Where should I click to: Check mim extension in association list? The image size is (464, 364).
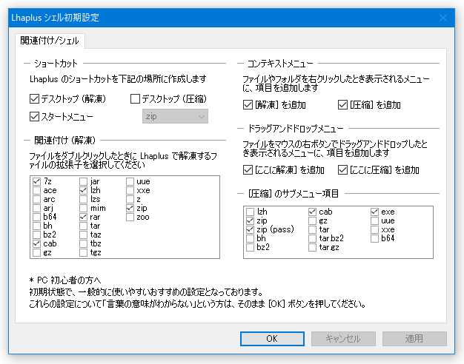(84, 208)
